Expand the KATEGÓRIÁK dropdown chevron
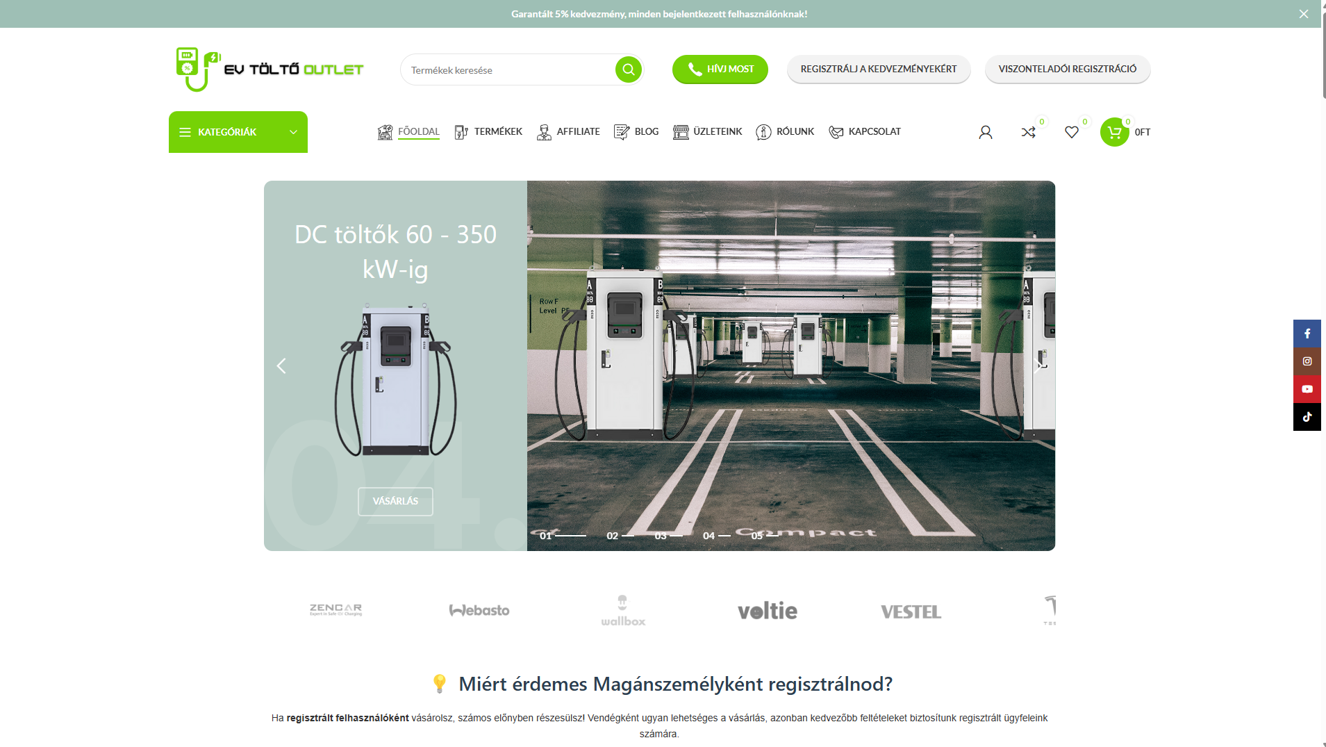The height and width of the screenshot is (747, 1326). 292,132
